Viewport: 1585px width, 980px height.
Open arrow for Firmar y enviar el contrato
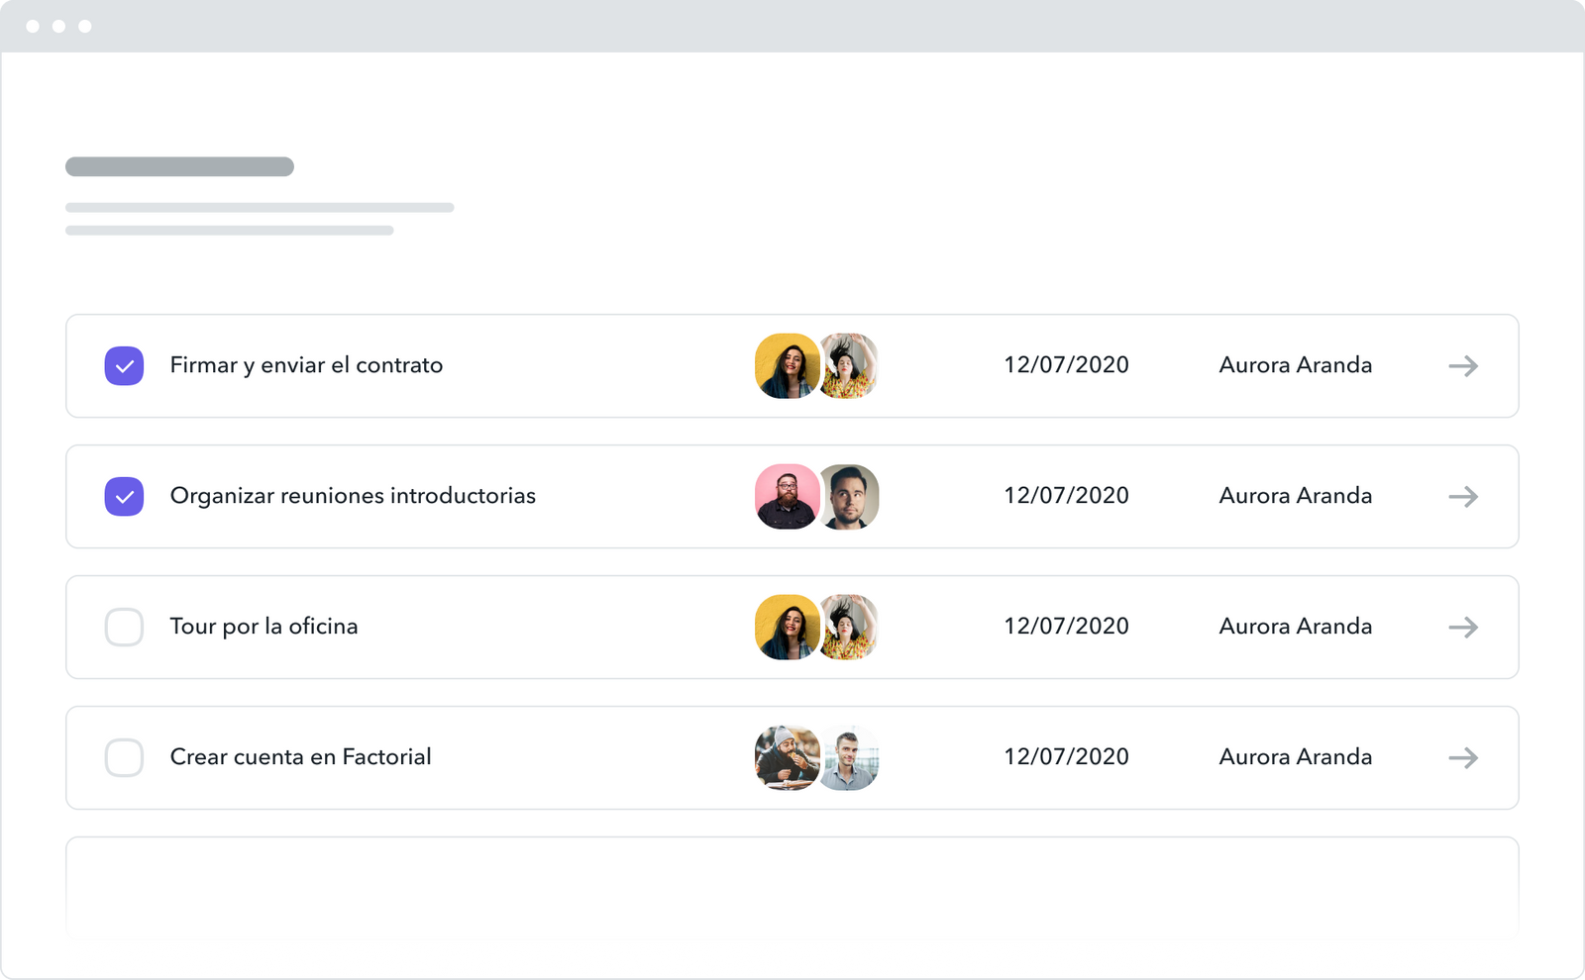1463,366
